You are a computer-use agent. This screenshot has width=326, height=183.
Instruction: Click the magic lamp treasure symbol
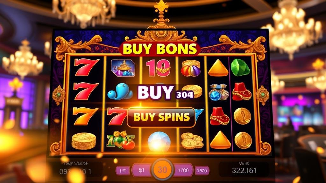pyautogui.click(x=123, y=68)
